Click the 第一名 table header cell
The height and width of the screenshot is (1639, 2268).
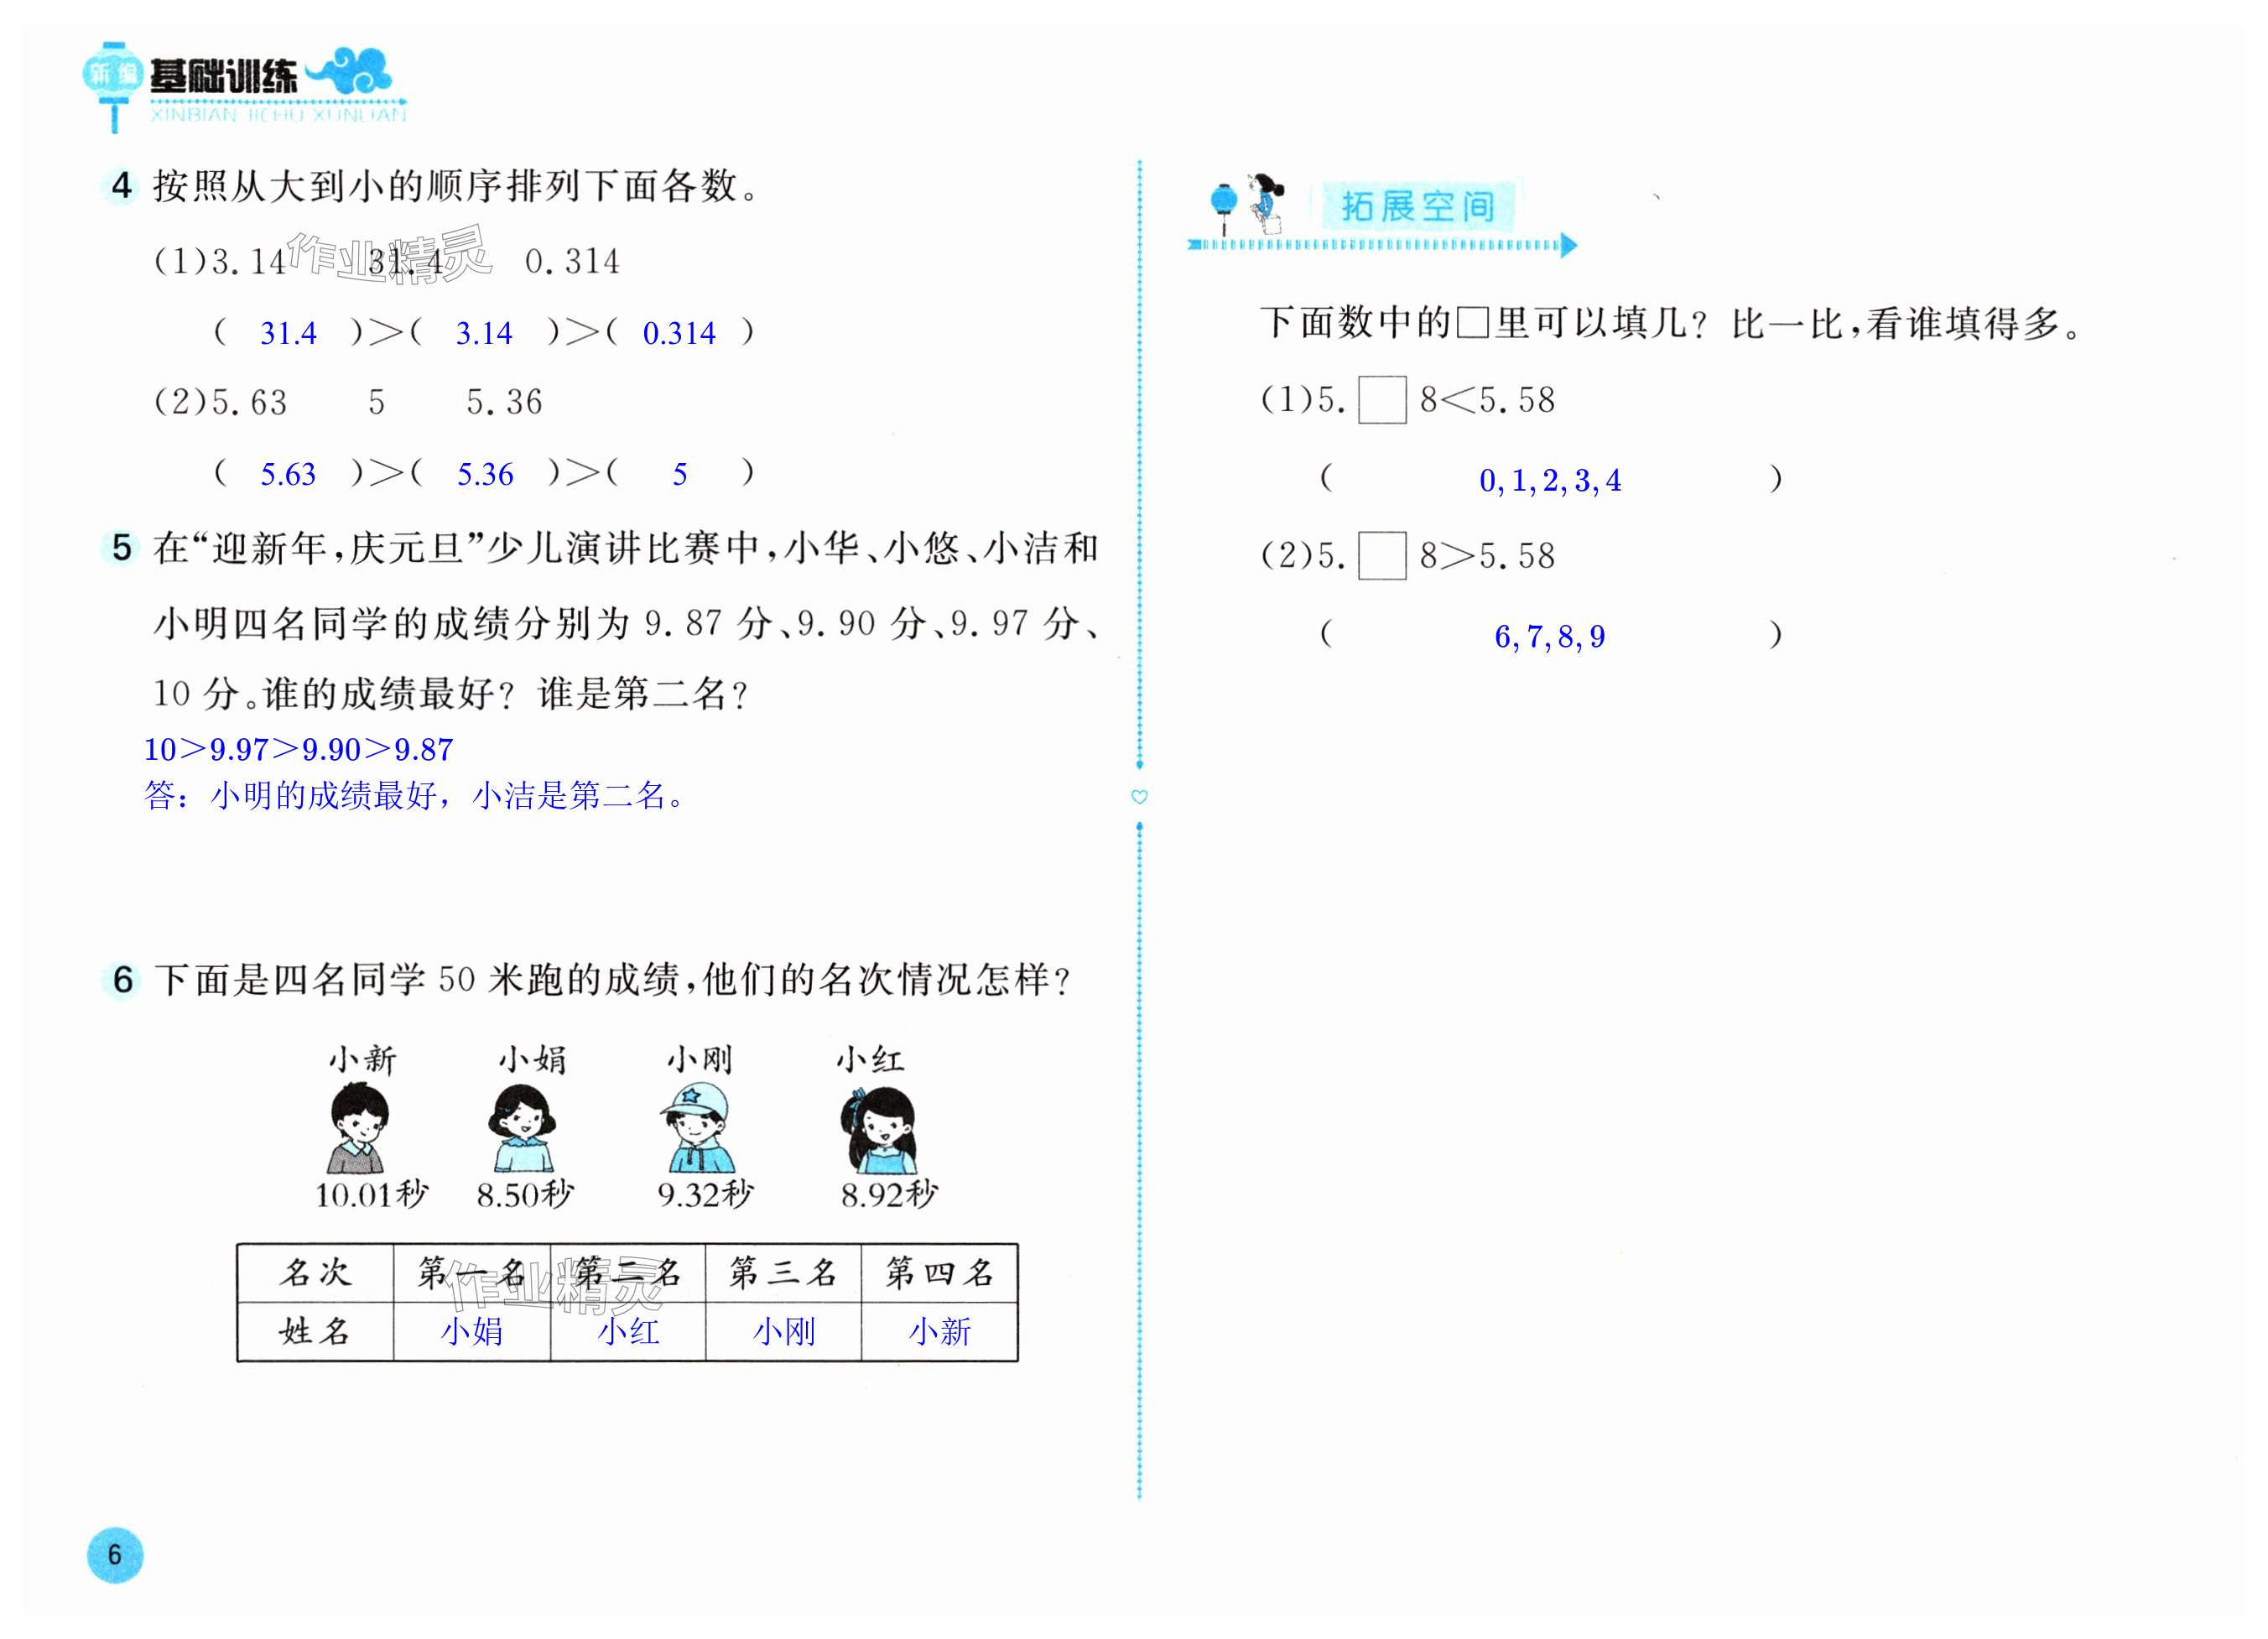(471, 1272)
